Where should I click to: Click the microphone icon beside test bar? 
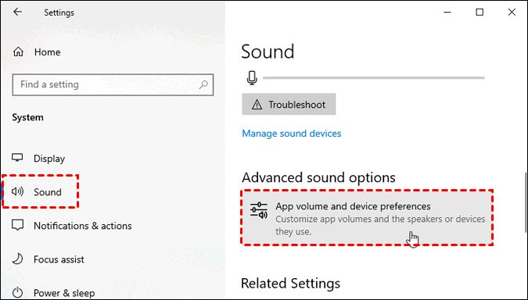(252, 78)
